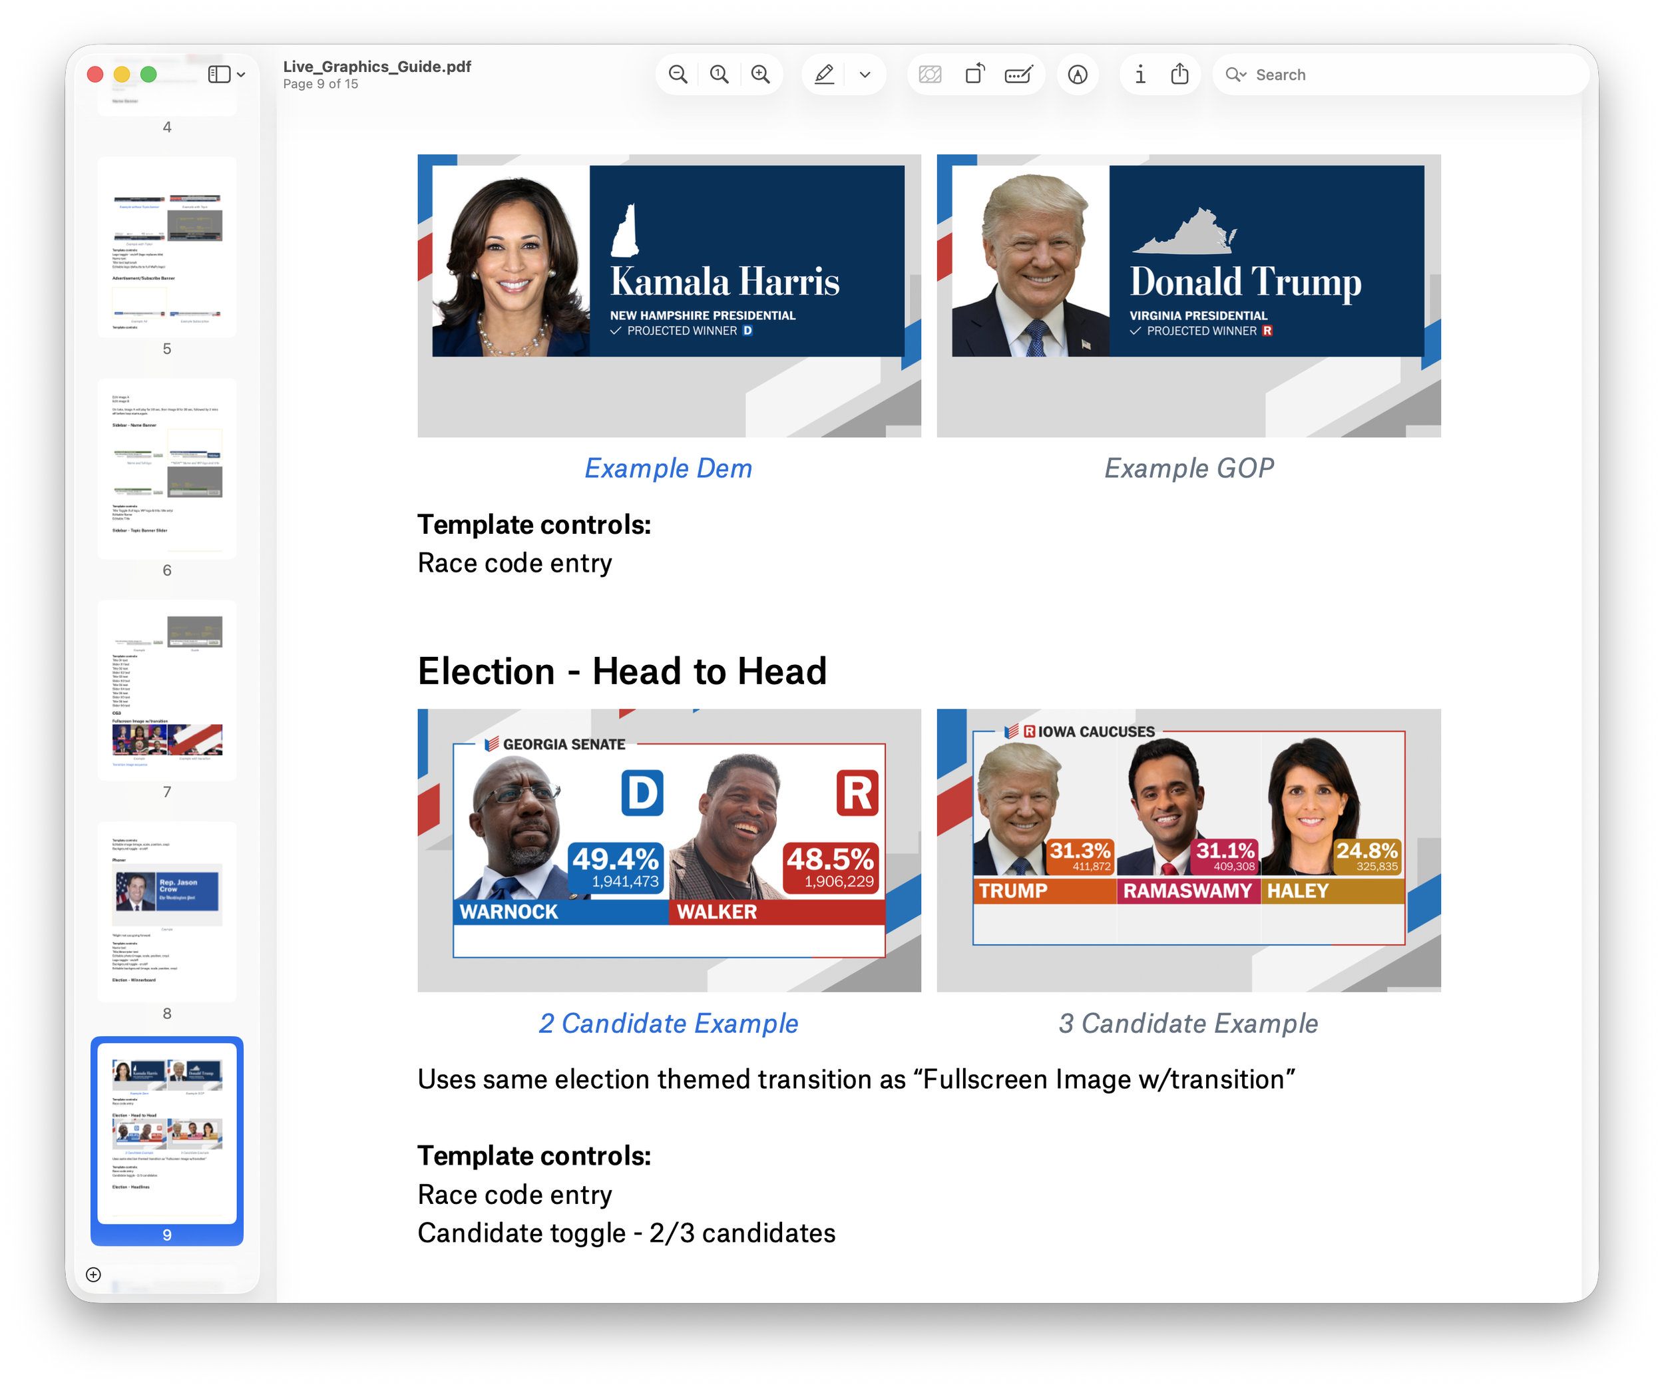Click the add page plus button

click(93, 1274)
